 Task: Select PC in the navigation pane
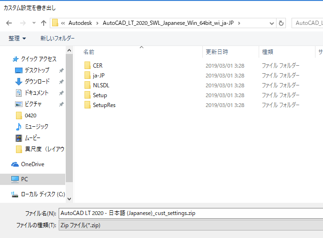coord(24,179)
